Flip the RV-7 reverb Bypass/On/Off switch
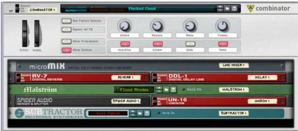298x131 pixels. click(x=18, y=78)
